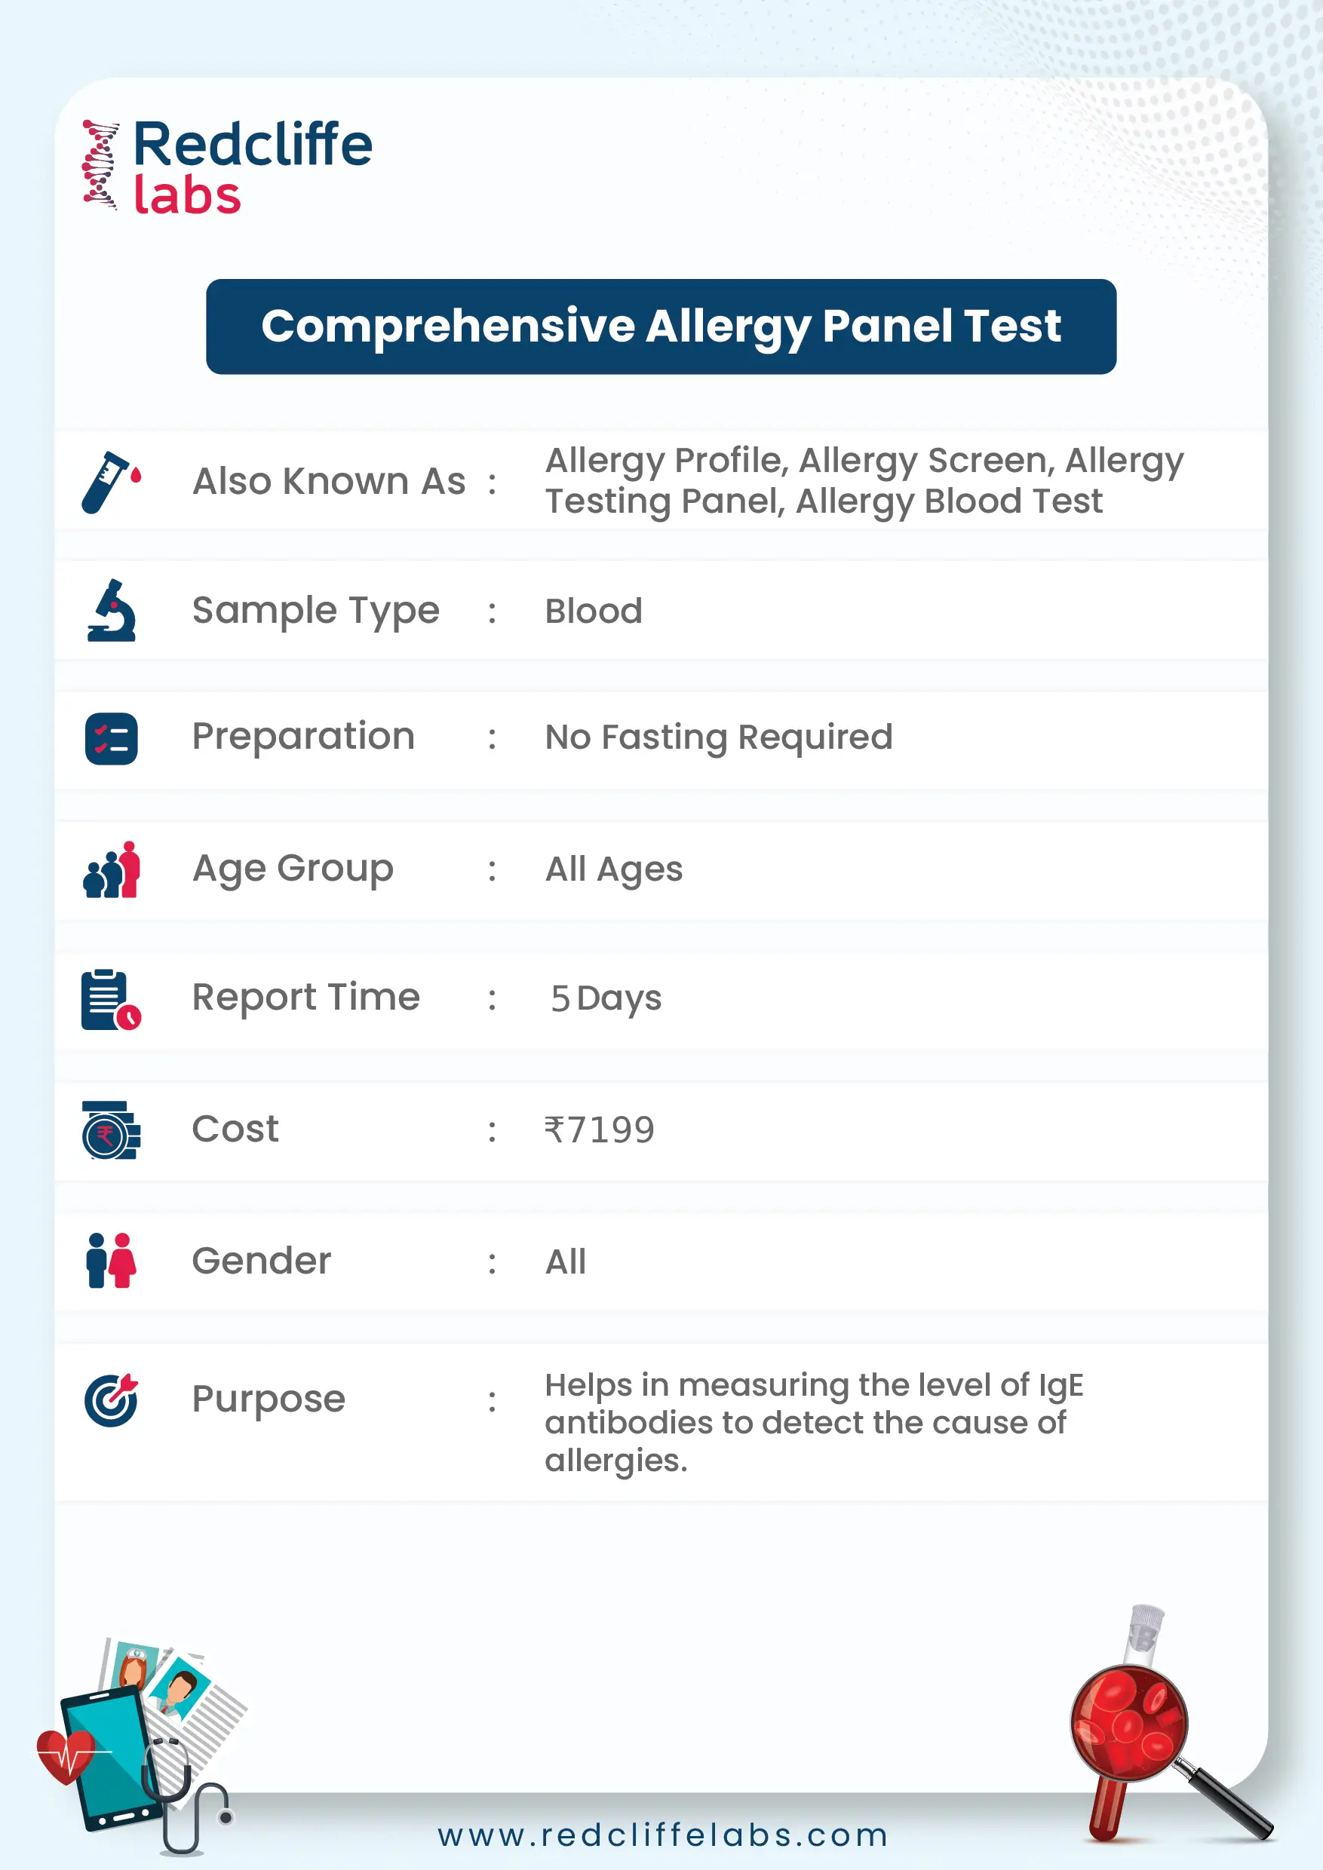Click the family Age Group icon
The height and width of the screenshot is (1870, 1323).
tap(112, 870)
